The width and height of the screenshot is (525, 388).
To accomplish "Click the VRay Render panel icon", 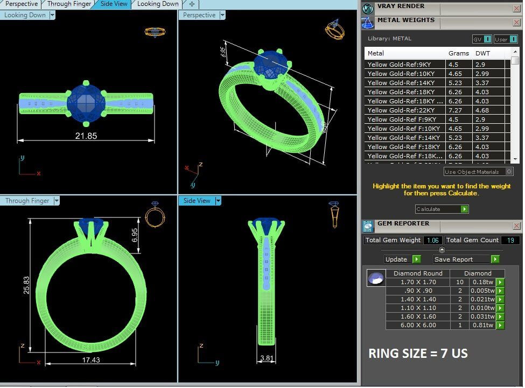I will pyautogui.click(x=368, y=9).
